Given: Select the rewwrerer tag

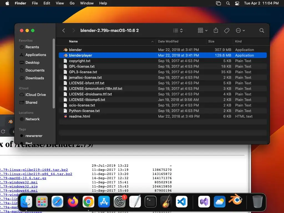Looking at the screenshot, I should click(34, 136).
